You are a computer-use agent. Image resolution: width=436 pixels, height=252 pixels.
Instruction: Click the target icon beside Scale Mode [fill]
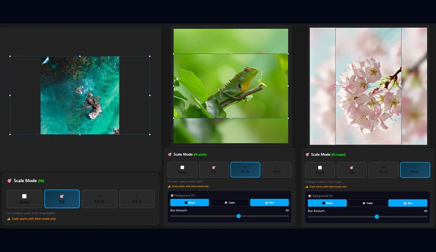(x=9, y=181)
